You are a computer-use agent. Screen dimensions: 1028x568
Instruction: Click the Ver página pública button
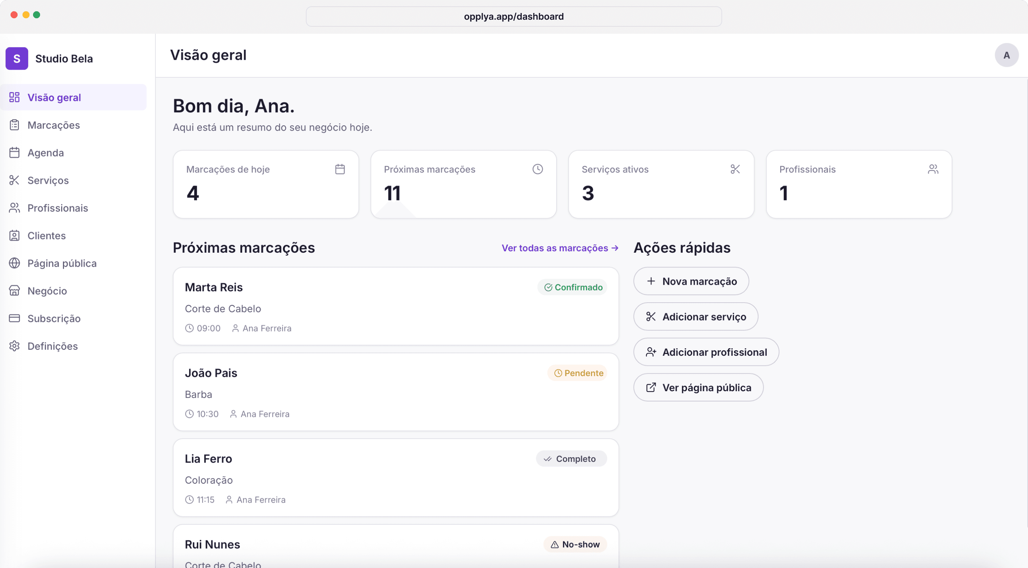click(x=698, y=387)
